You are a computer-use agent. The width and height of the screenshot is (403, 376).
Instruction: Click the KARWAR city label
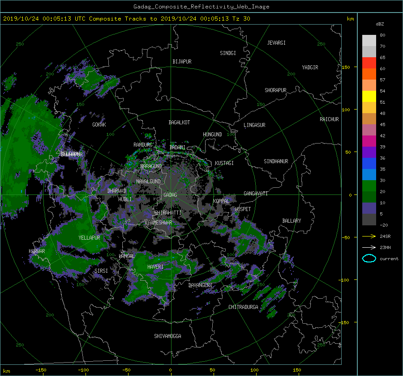pyautogui.click(x=37, y=251)
